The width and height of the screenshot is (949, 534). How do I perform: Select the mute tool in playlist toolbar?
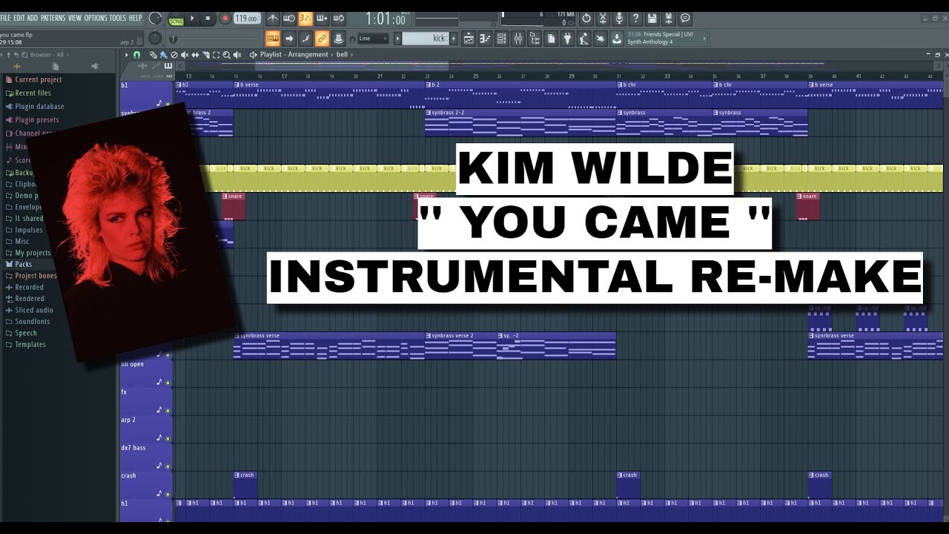click(x=185, y=55)
